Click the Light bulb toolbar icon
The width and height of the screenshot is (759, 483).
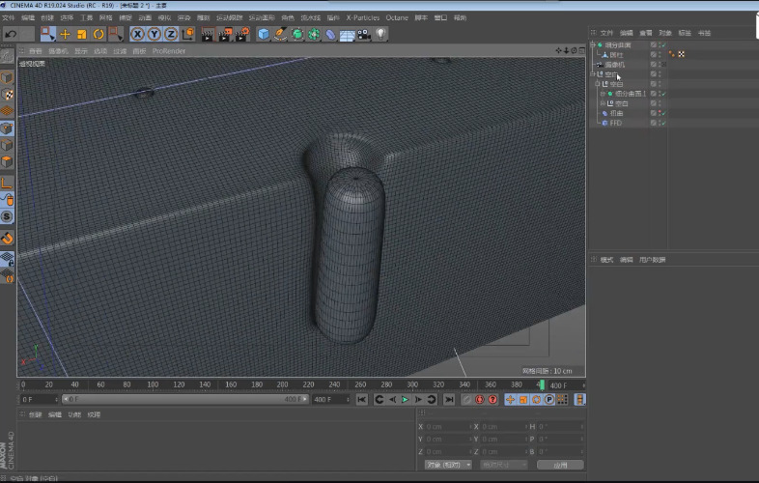381,34
